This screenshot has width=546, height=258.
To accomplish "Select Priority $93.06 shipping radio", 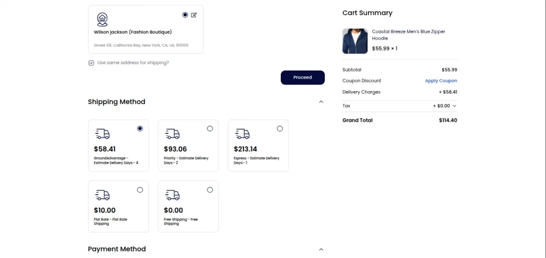I will coord(210,129).
